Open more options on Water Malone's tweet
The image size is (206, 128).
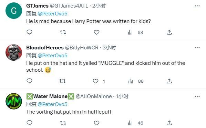197,96
